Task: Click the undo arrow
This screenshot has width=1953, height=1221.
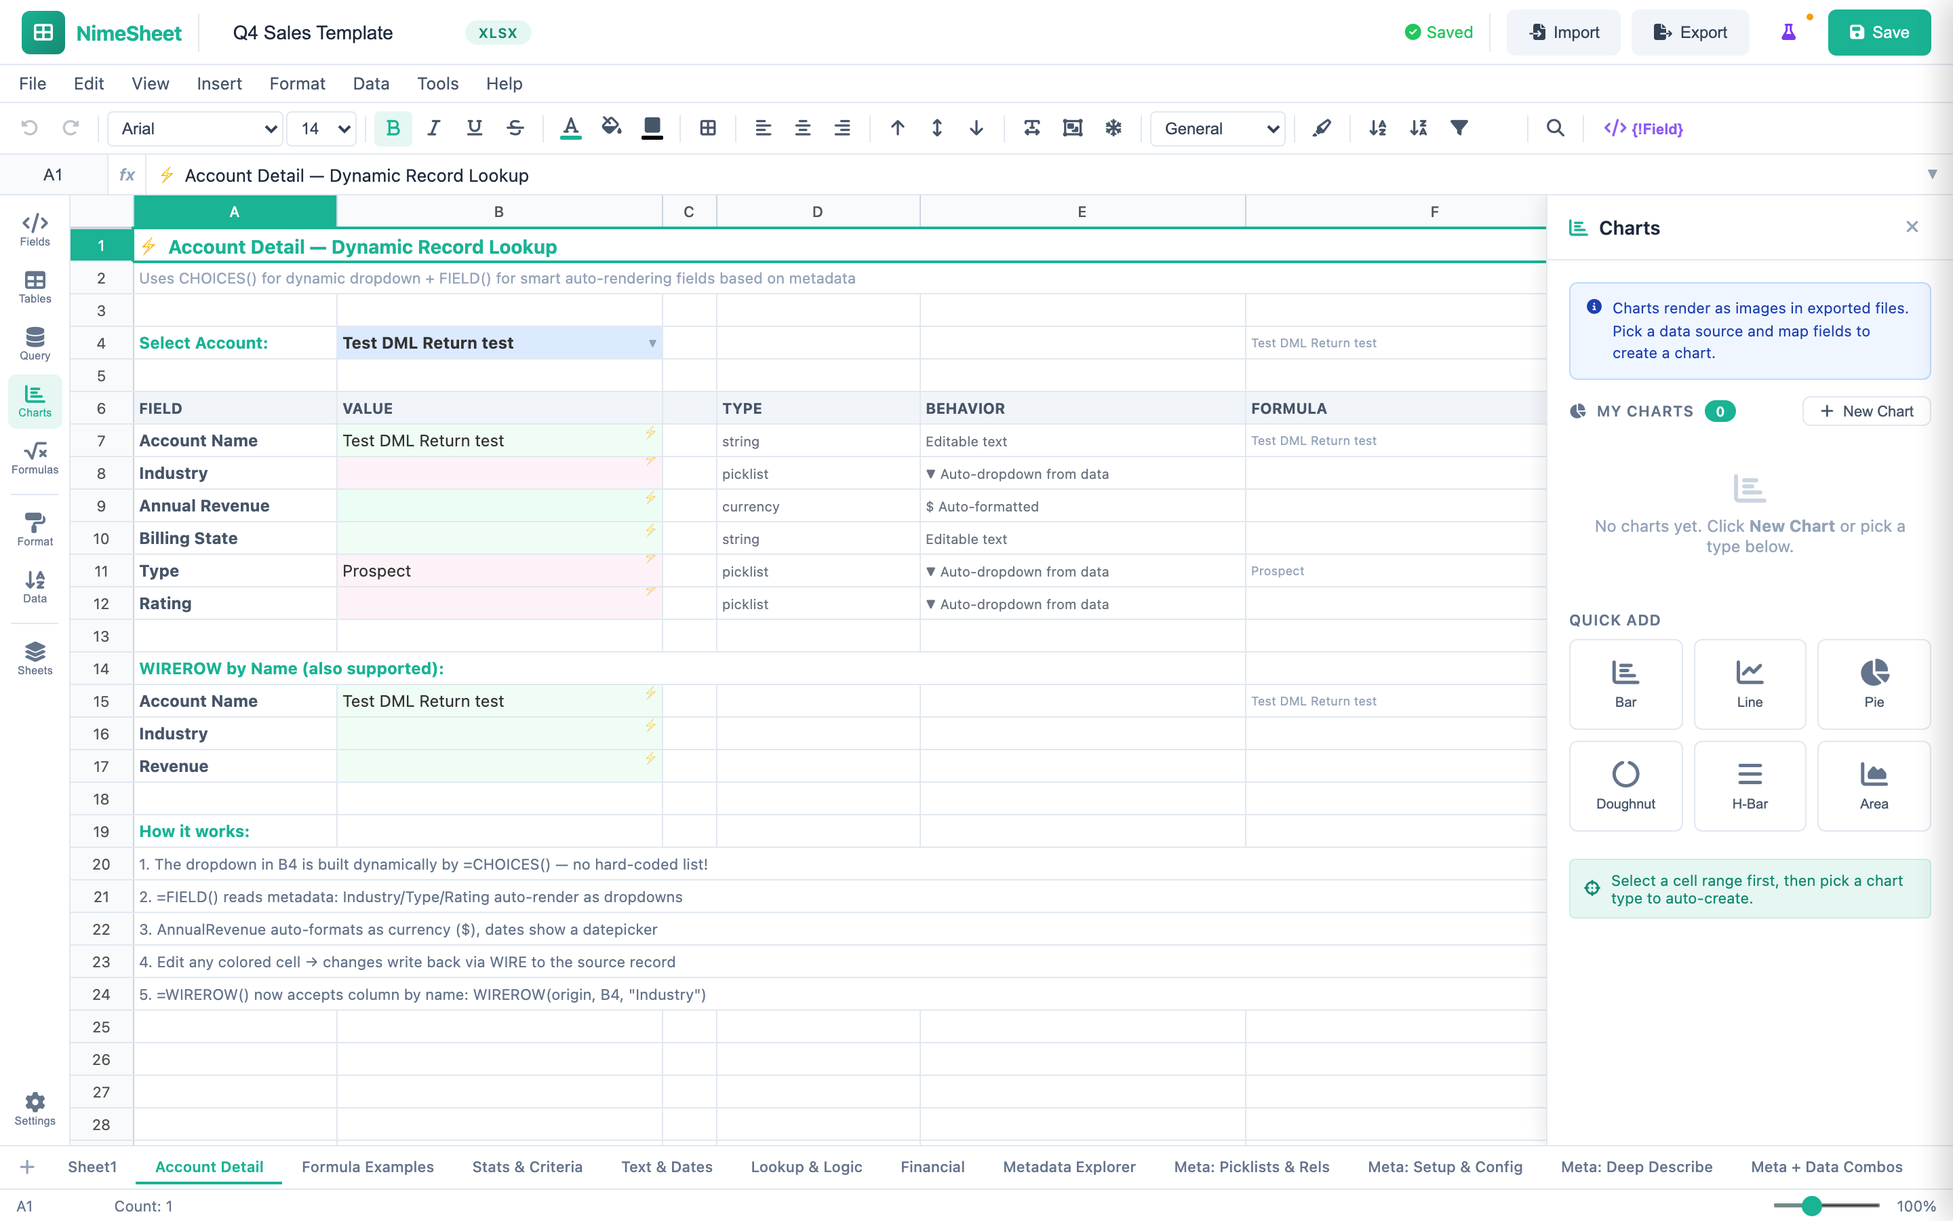Action: [x=30, y=128]
